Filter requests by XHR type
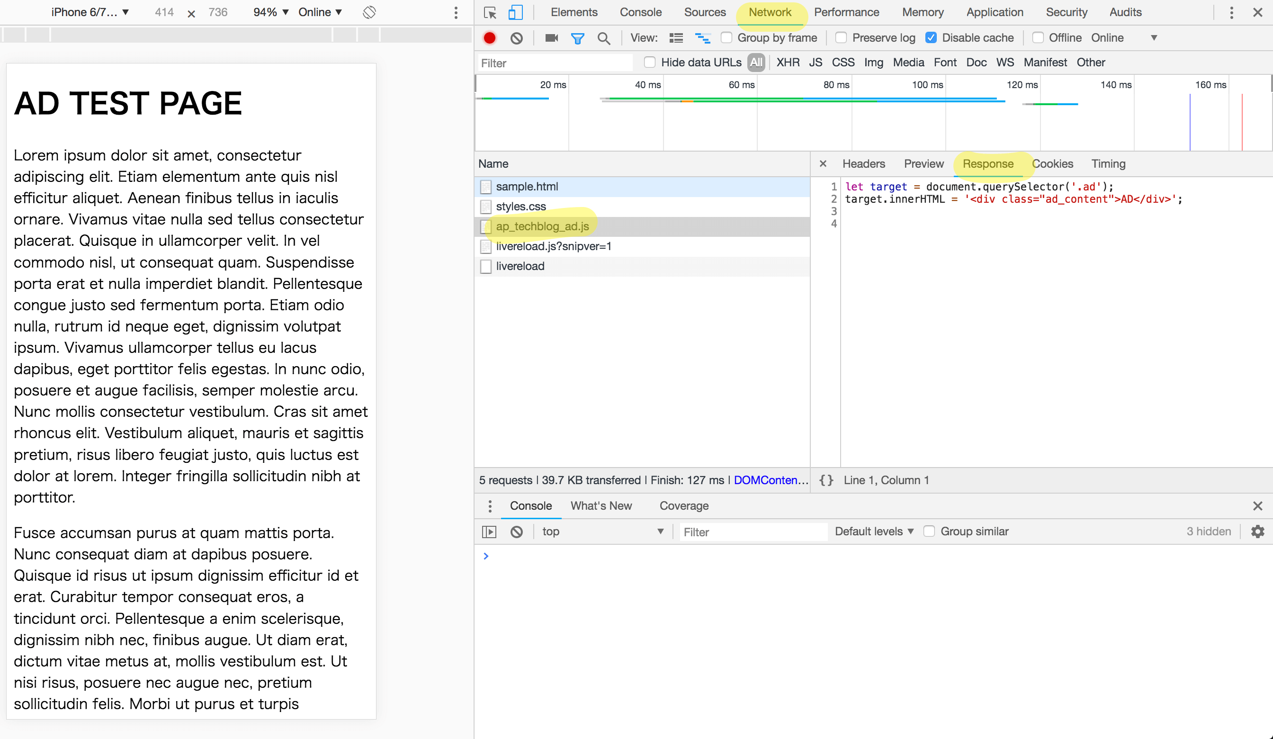Image resolution: width=1273 pixels, height=739 pixels. click(x=788, y=62)
